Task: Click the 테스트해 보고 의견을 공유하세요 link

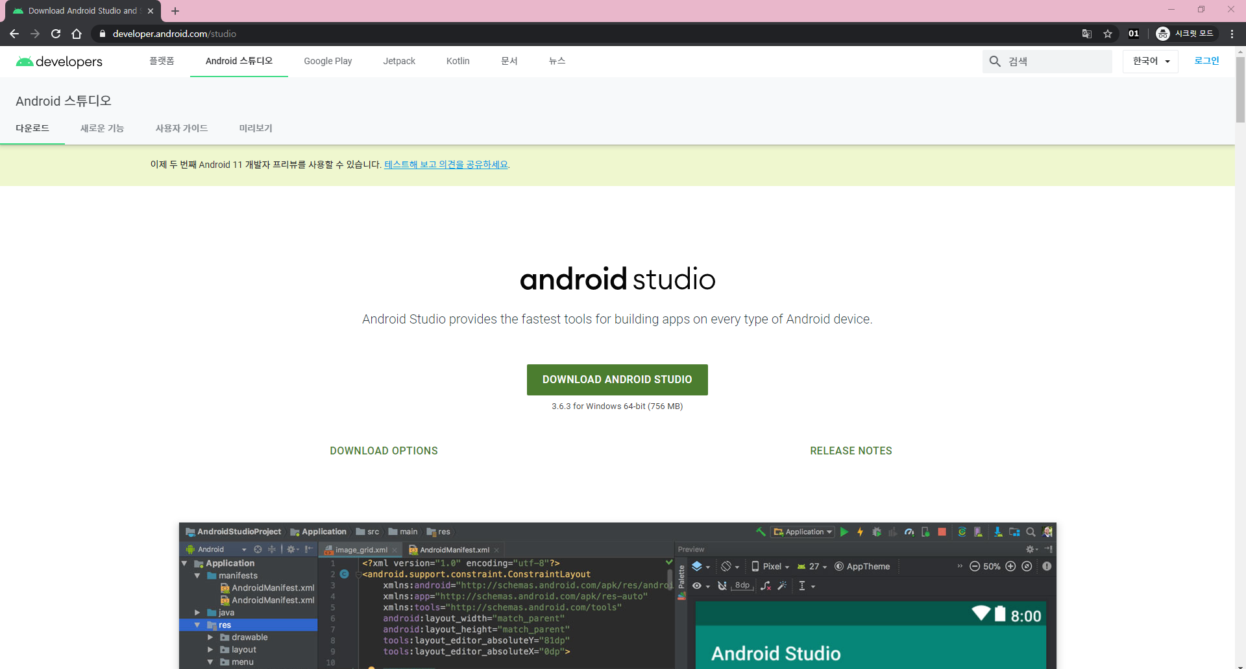Action: (446, 165)
